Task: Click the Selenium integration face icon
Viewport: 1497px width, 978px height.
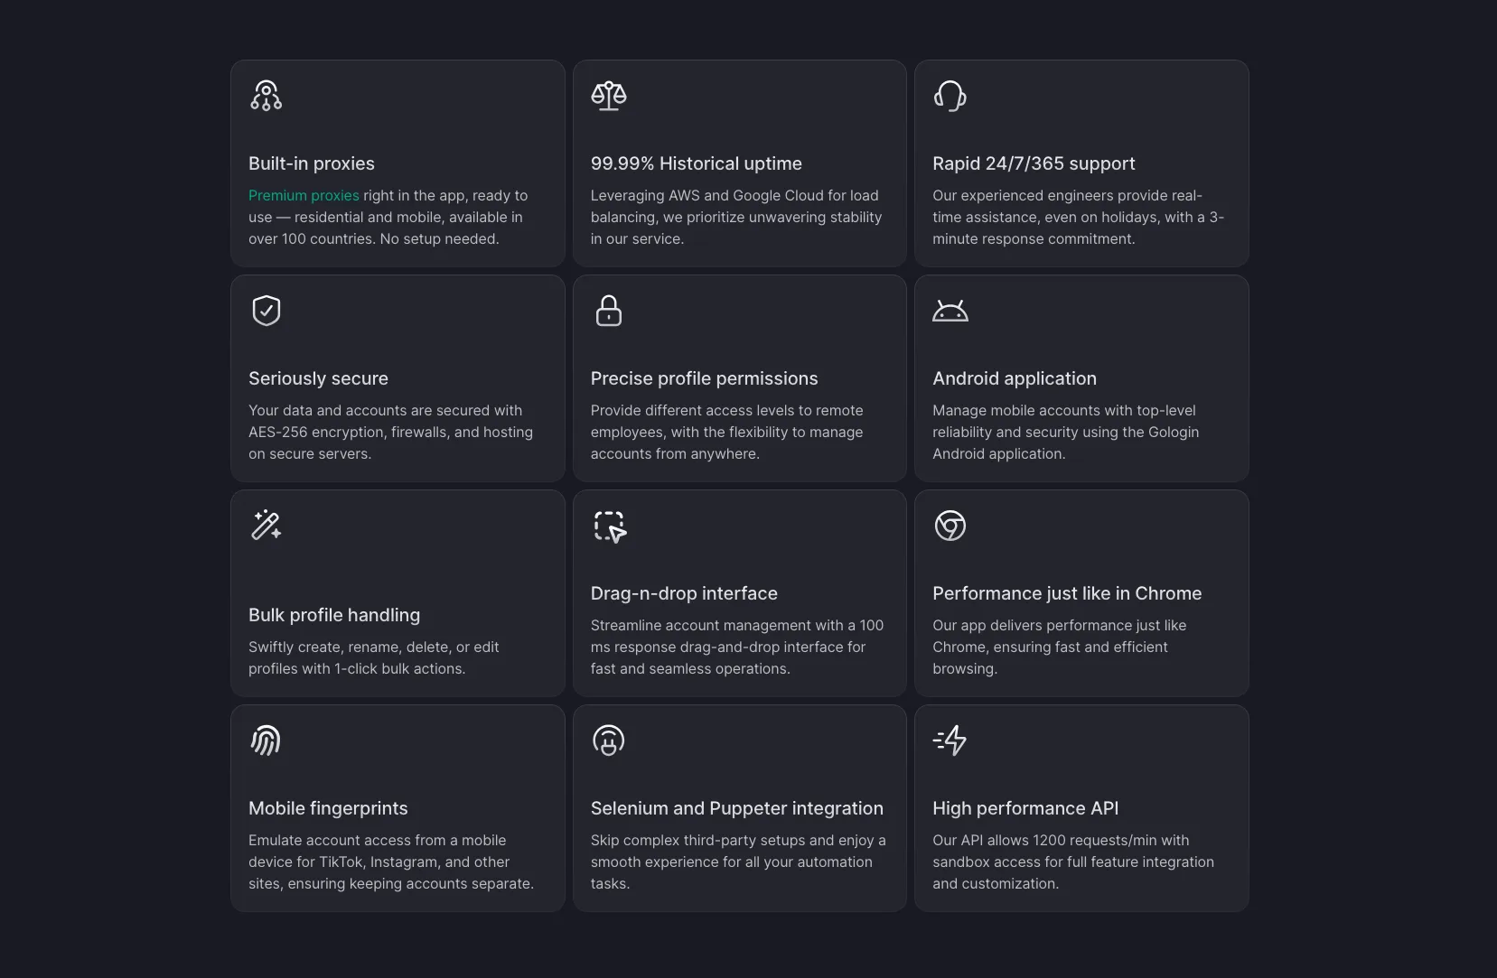Action: click(x=608, y=740)
